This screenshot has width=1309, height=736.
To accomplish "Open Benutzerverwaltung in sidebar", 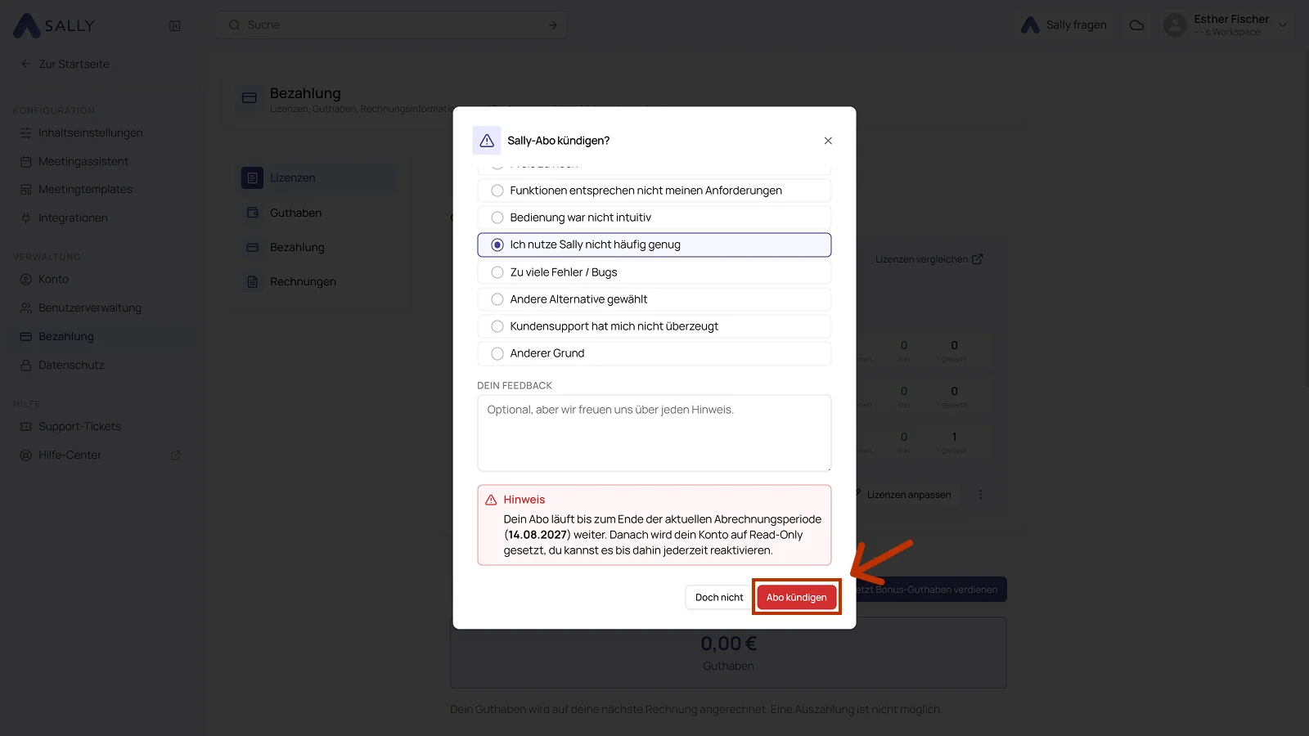I will (90, 308).
